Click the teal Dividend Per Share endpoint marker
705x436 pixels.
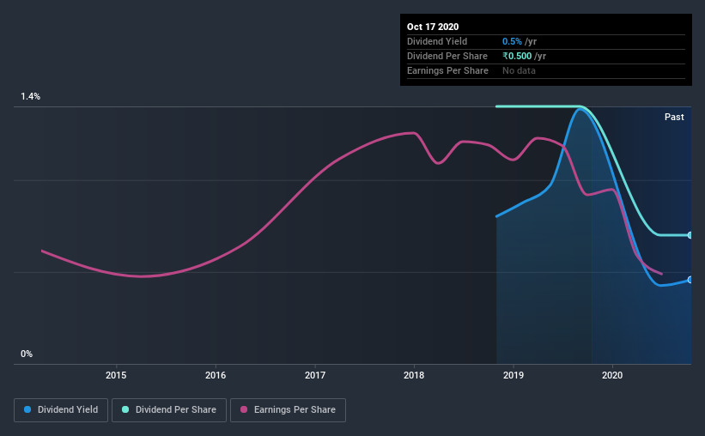[690, 235]
